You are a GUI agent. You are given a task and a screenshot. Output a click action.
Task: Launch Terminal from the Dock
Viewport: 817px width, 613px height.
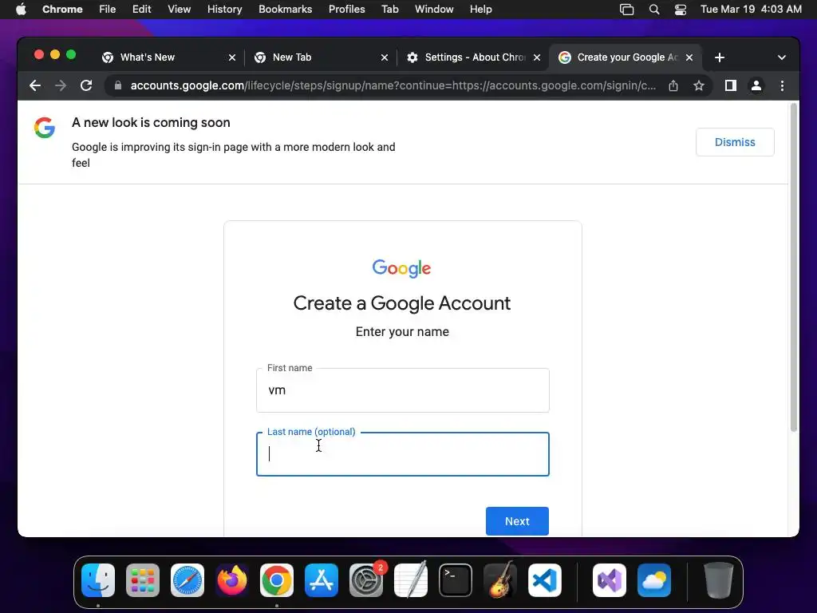pos(456,580)
